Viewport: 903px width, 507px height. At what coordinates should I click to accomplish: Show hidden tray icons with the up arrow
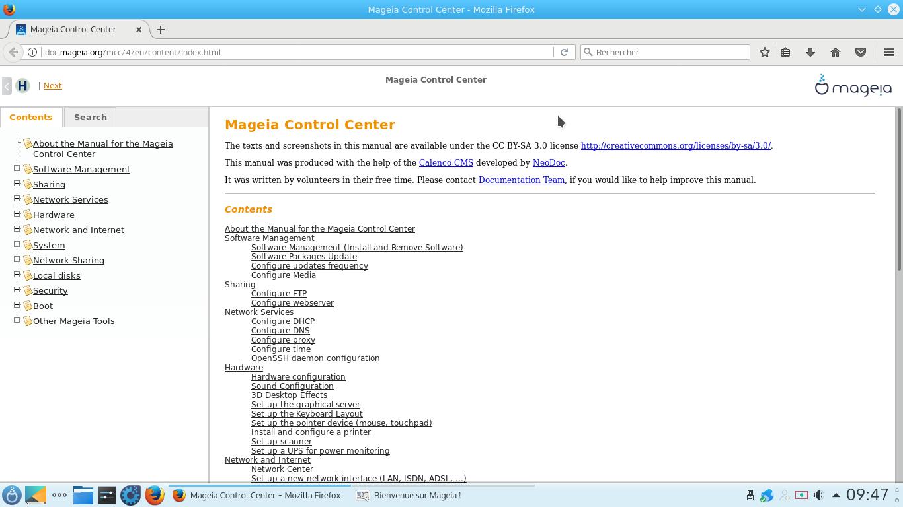point(836,495)
